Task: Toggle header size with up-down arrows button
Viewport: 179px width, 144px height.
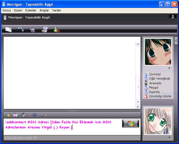Action: tap(173, 17)
